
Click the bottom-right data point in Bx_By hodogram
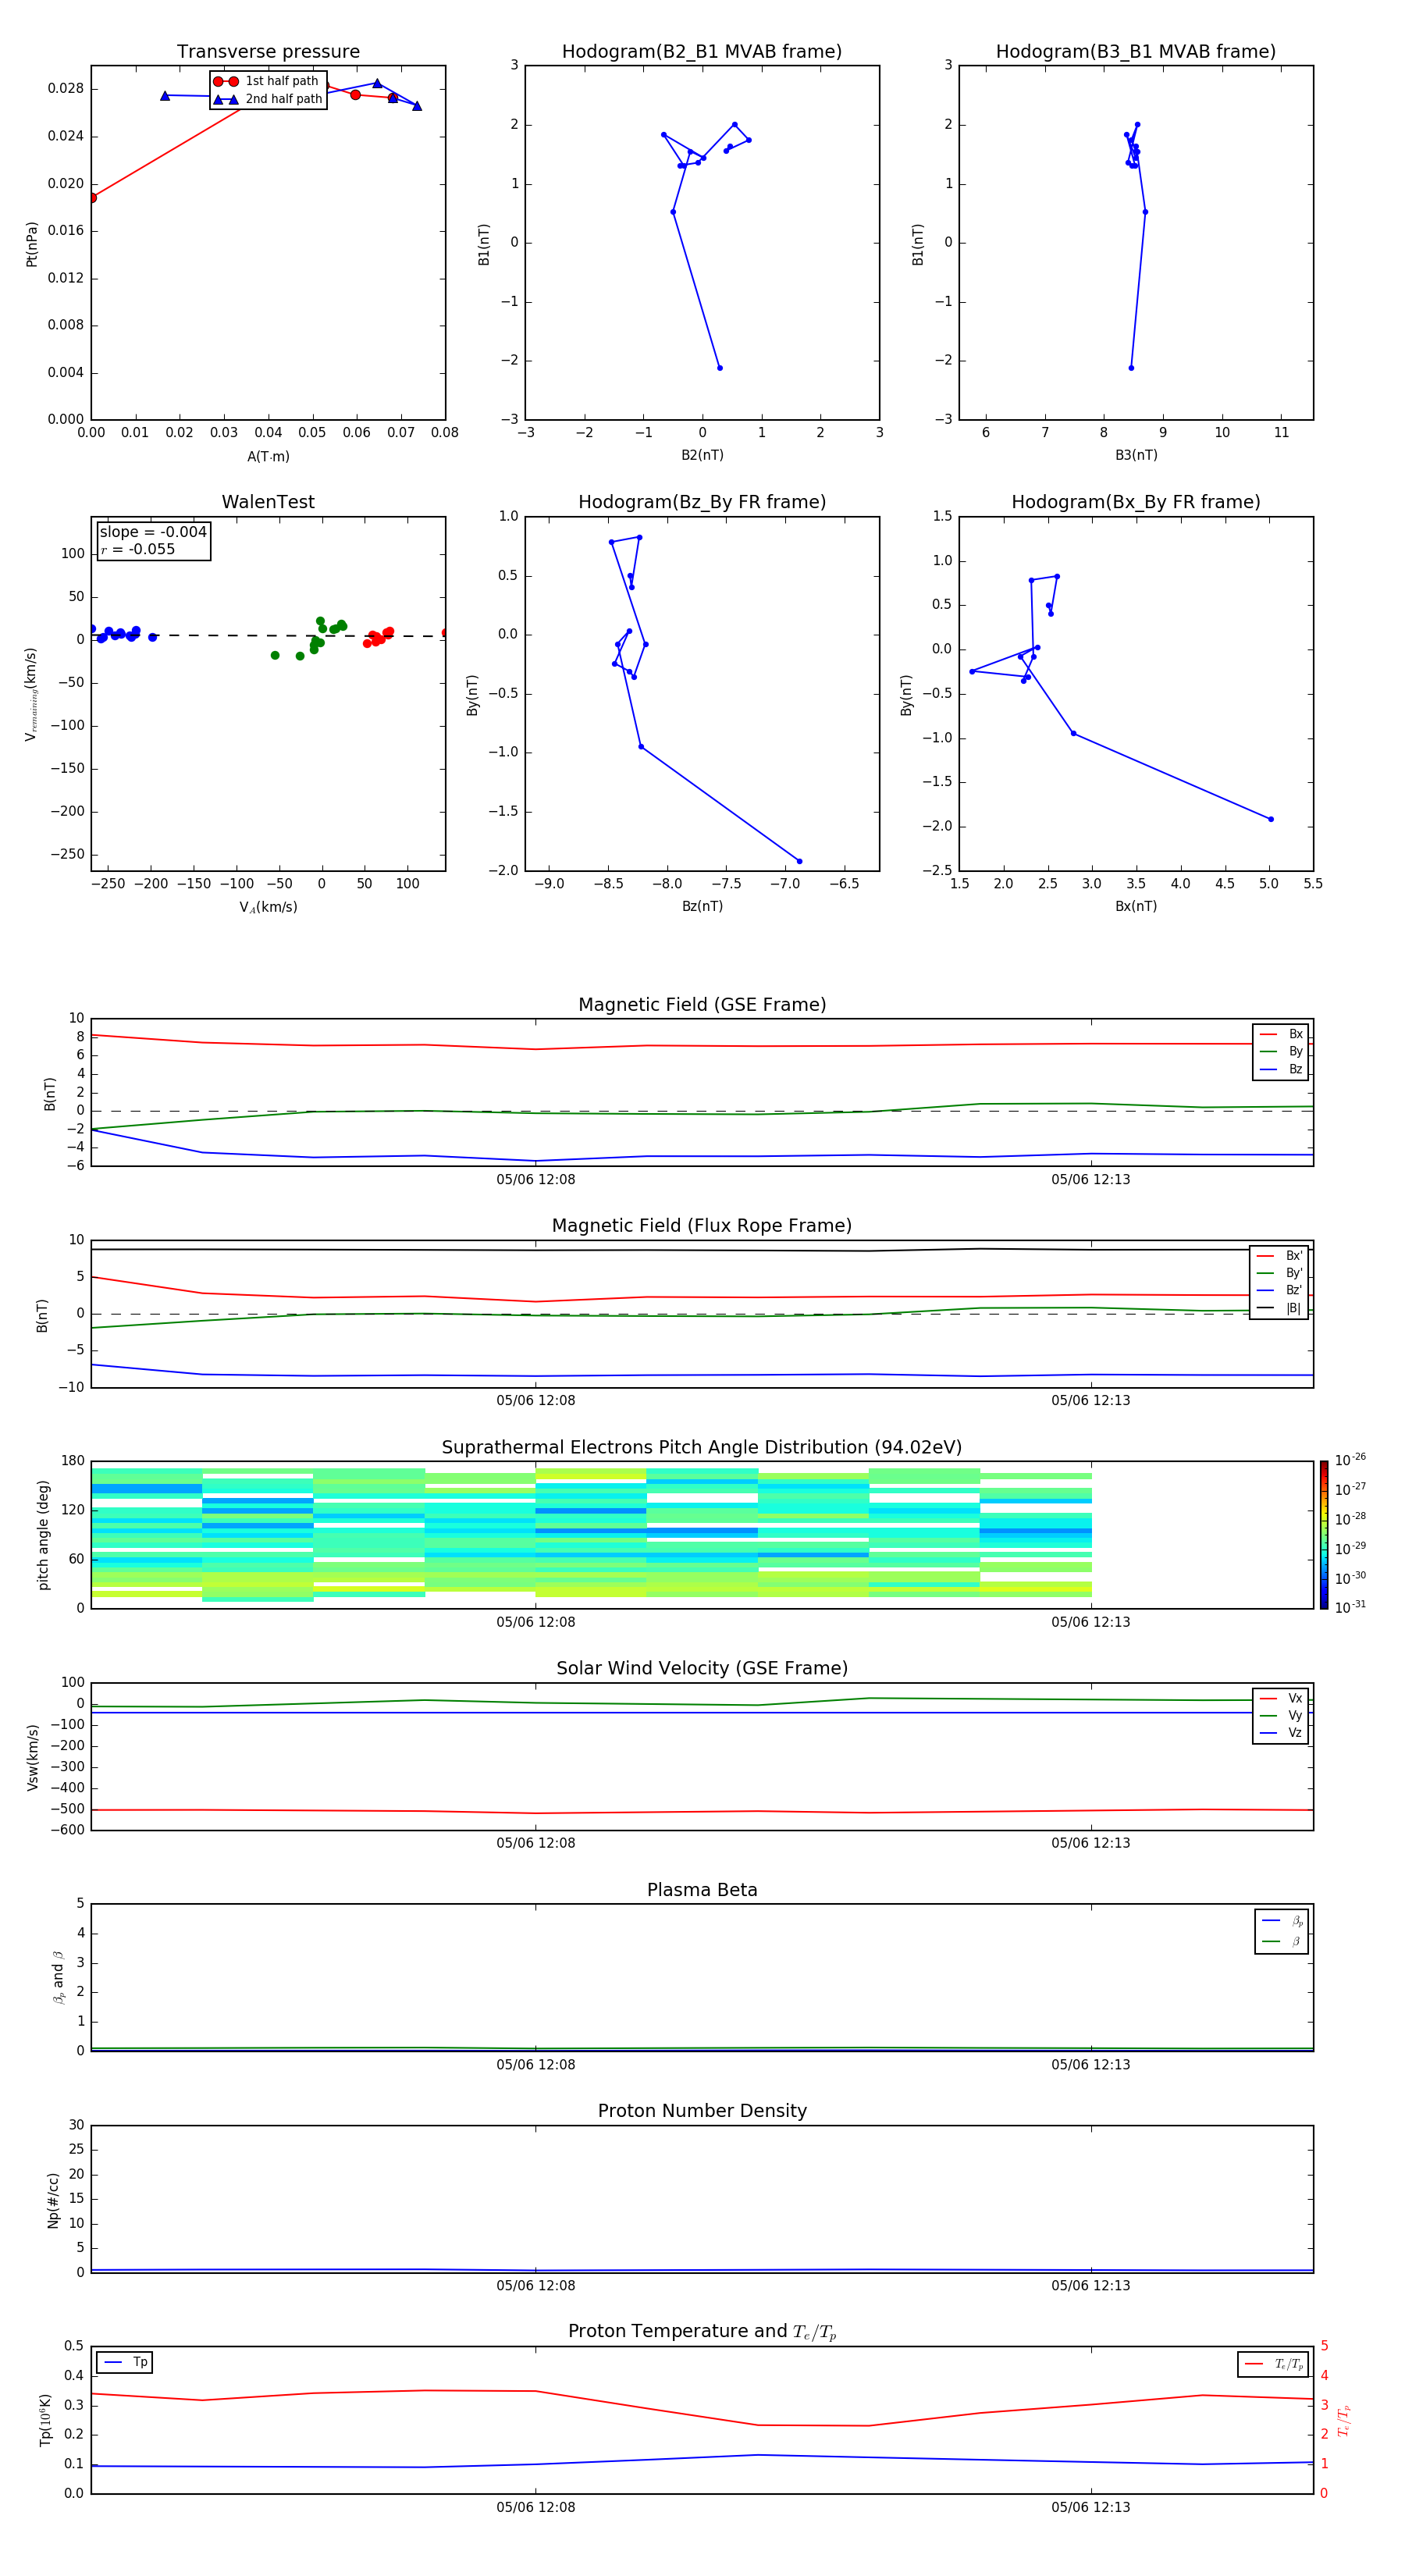[x=1271, y=819]
